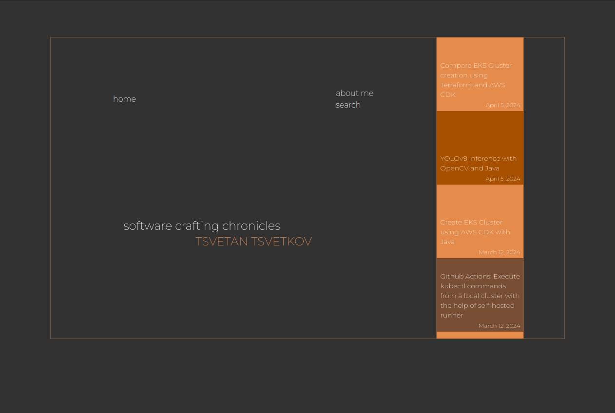Click the author name "TSVETAN TSVETKOV"

click(x=253, y=241)
